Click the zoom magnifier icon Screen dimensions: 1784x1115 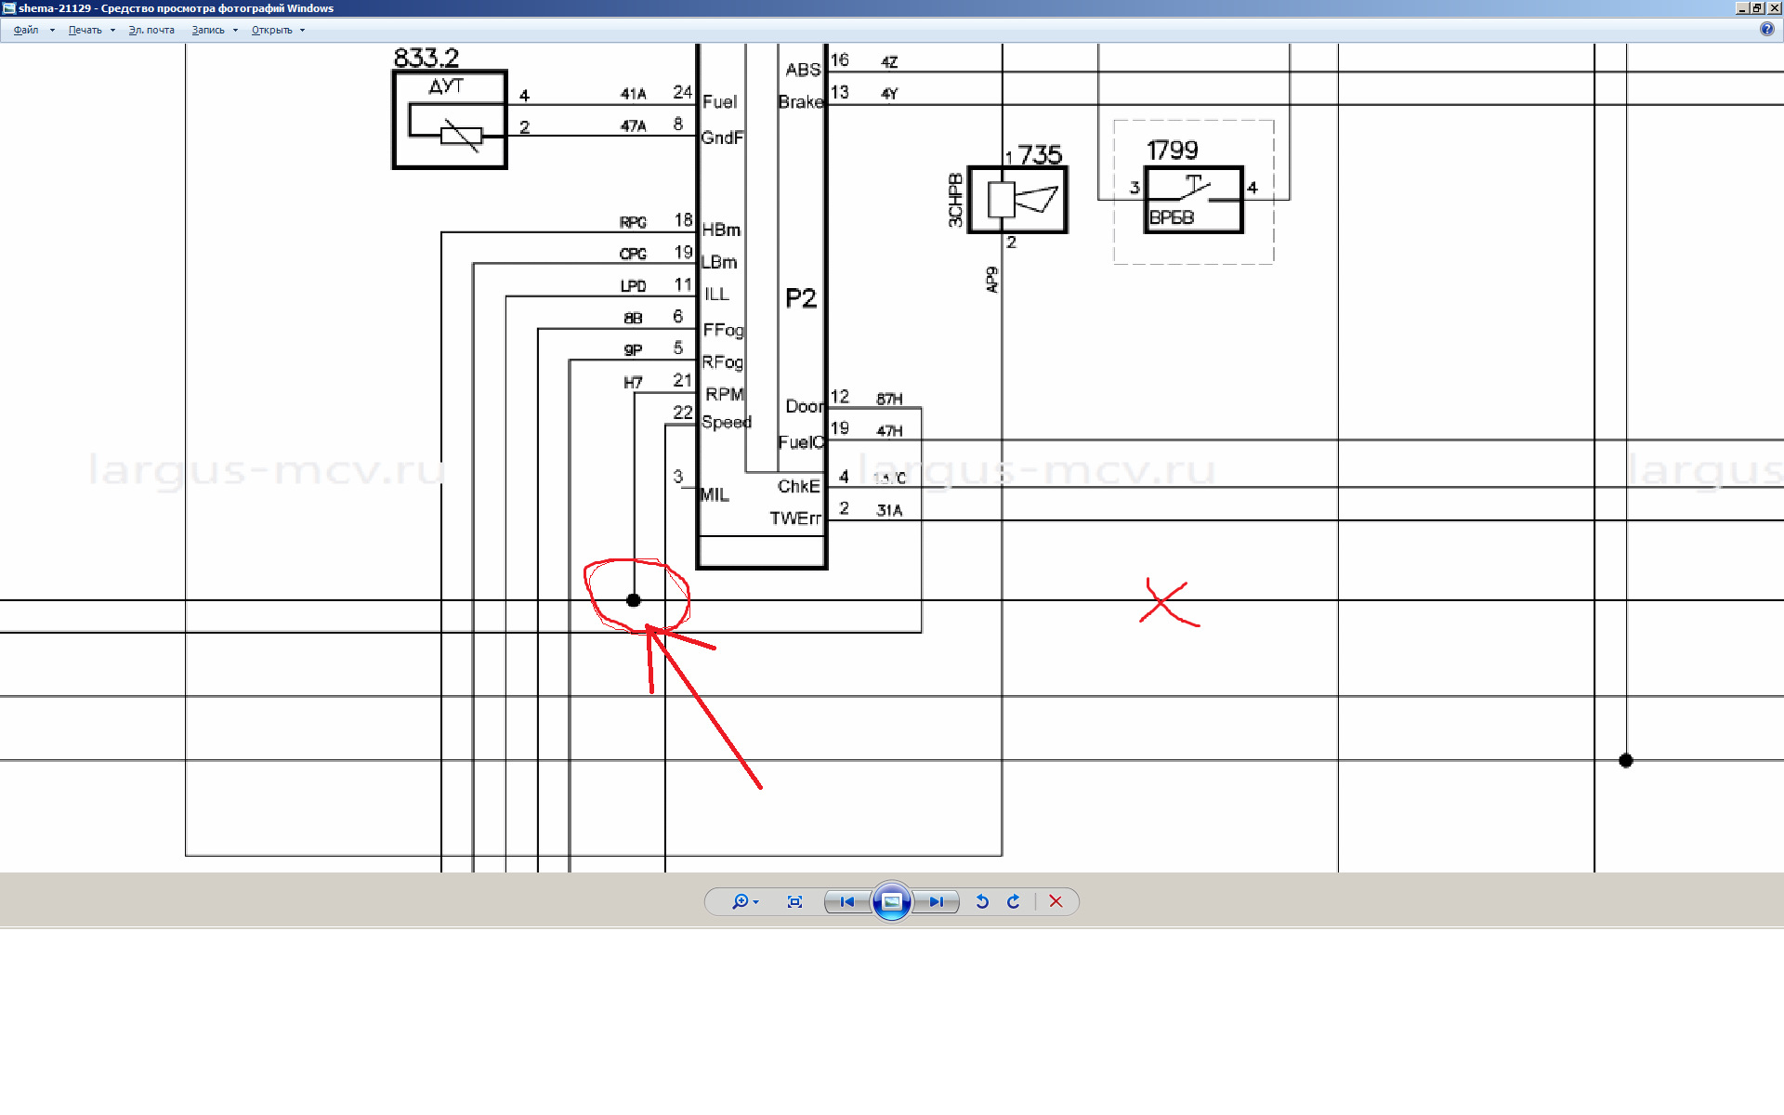tap(740, 901)
